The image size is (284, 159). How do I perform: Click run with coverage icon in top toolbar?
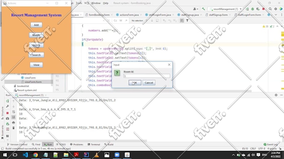(258, 9)
